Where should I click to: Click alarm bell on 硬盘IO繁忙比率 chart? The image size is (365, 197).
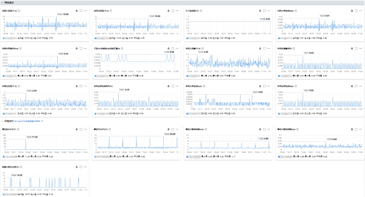77,167
